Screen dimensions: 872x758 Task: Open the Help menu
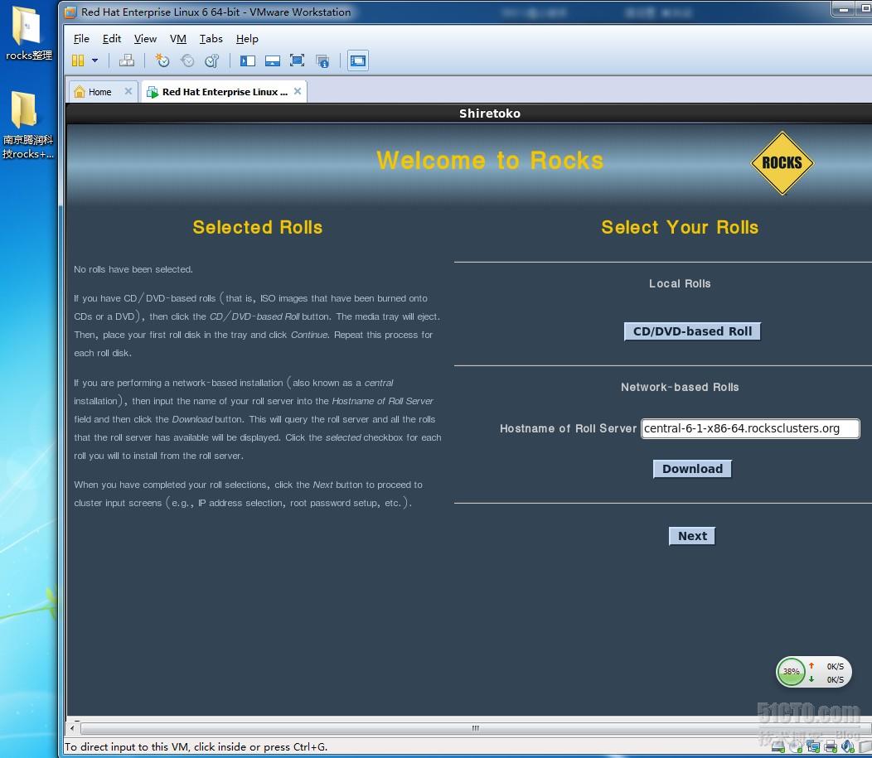(247, 38)
